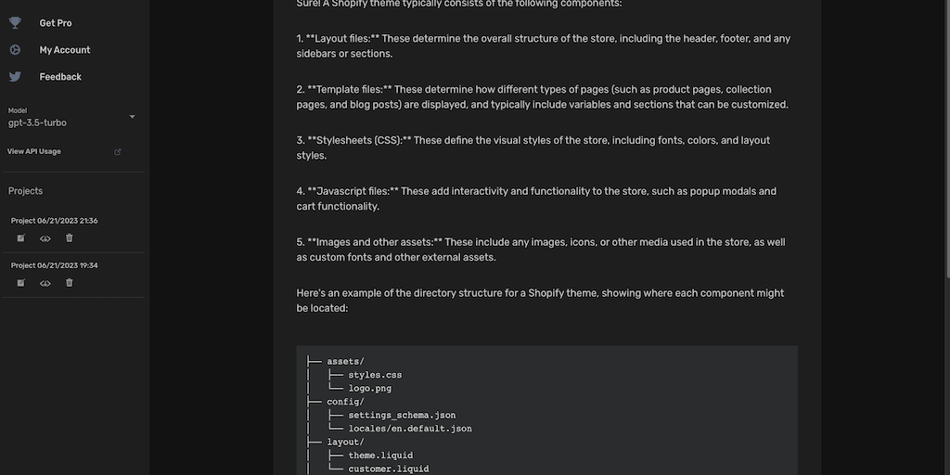Open the View API Usage external-link icon
This screenshot has width=950, height=475.
tap(117, 151)
